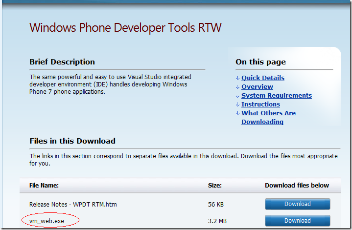Click the 3.2 MB size value
The image size is (352, 230).
[217, 221]
